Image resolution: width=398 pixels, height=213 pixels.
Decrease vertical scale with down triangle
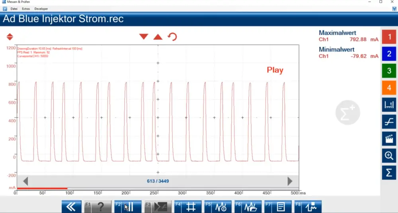(x=144, y=37)
